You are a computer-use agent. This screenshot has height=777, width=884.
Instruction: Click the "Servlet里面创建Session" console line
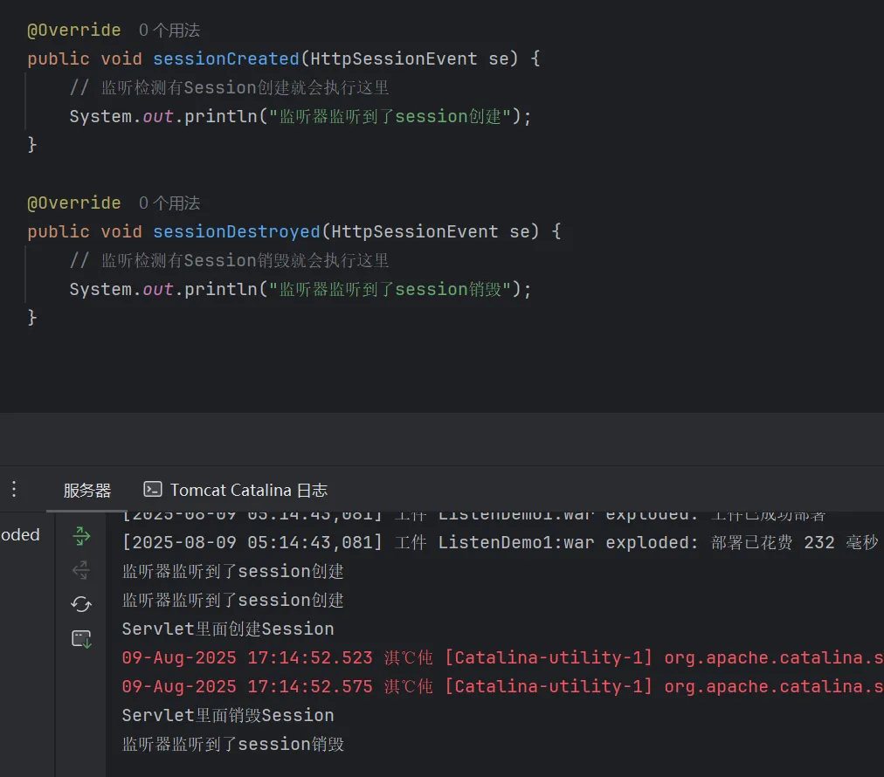click(x=228, y=629)
